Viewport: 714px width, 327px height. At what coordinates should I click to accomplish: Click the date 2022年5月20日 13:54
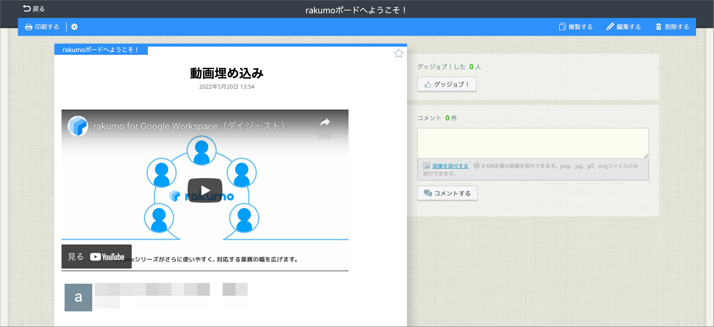point(227,87)
